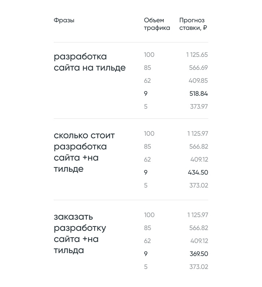
Task: Select the highlighted 369.50 bid
Action: pyautogui.click(x=199, y=254)
